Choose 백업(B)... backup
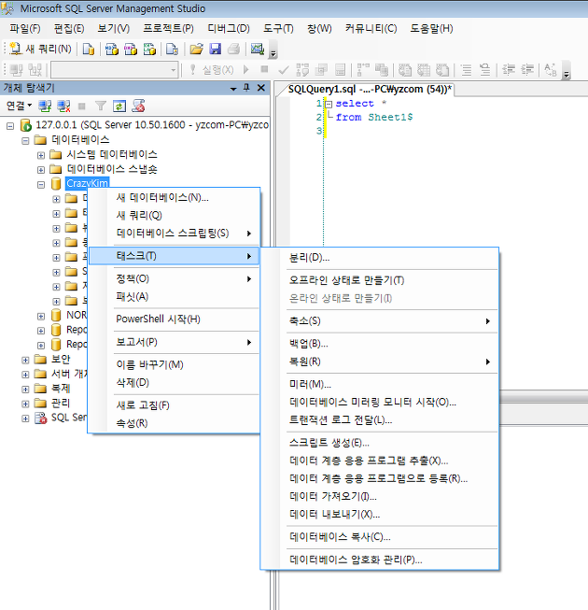This screenshot has height=610, width=588. [379, 344]
